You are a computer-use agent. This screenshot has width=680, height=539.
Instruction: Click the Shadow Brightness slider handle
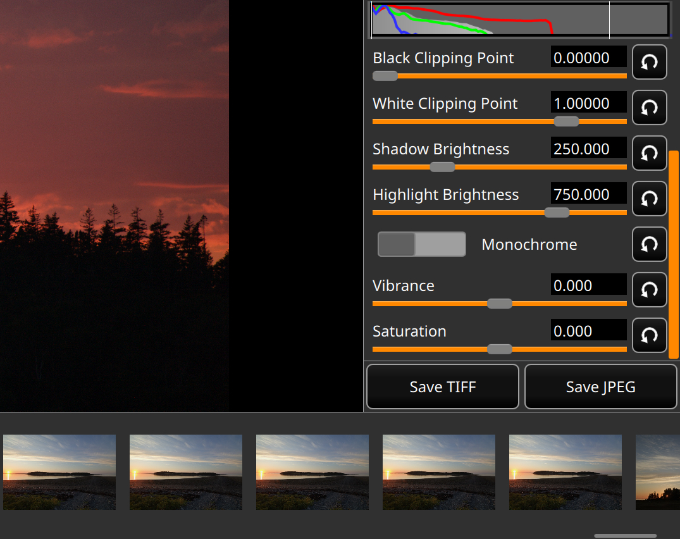point(442,167)
